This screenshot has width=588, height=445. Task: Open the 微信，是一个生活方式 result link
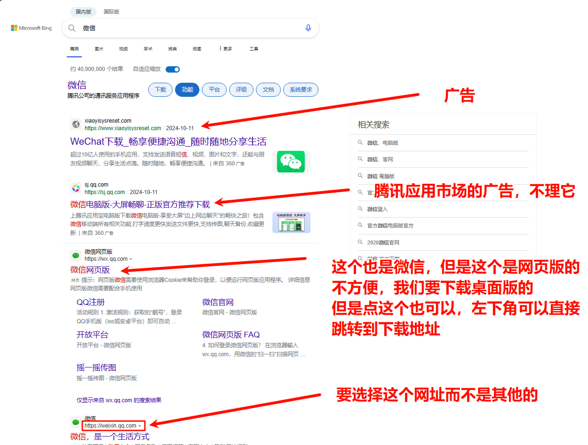(110, 437)
